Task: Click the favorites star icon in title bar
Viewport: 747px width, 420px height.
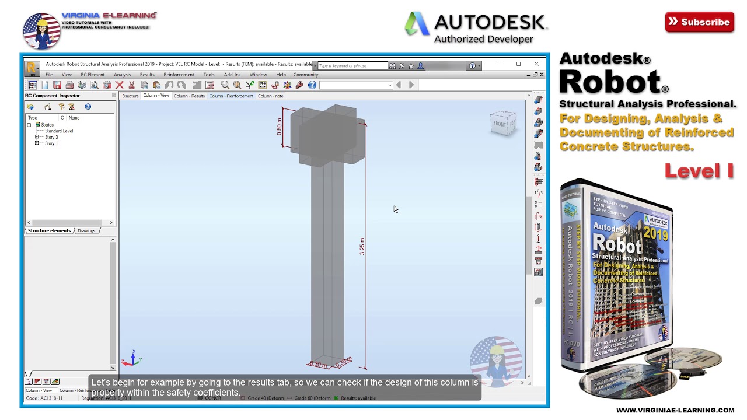Action: (x=411, y=66)
